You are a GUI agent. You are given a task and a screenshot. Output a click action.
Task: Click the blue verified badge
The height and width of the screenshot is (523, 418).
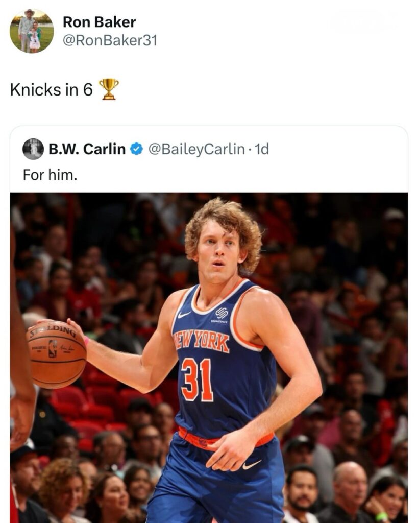[x=136, y=149]
